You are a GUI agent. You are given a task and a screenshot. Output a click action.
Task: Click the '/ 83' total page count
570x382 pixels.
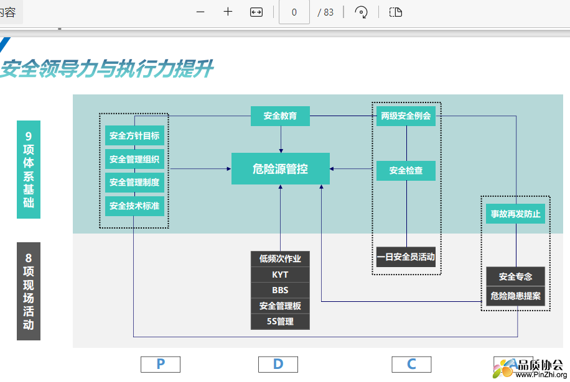point(325,12)
